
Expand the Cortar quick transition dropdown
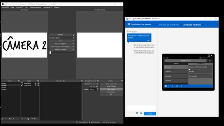click(x=73, y=41)
